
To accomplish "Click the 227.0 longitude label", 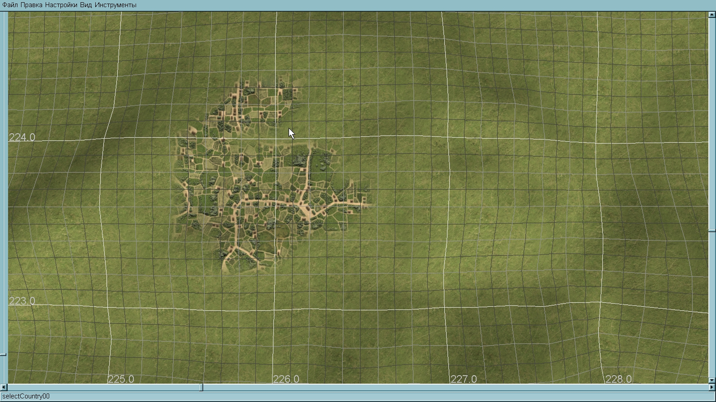I will pos(464,379).
